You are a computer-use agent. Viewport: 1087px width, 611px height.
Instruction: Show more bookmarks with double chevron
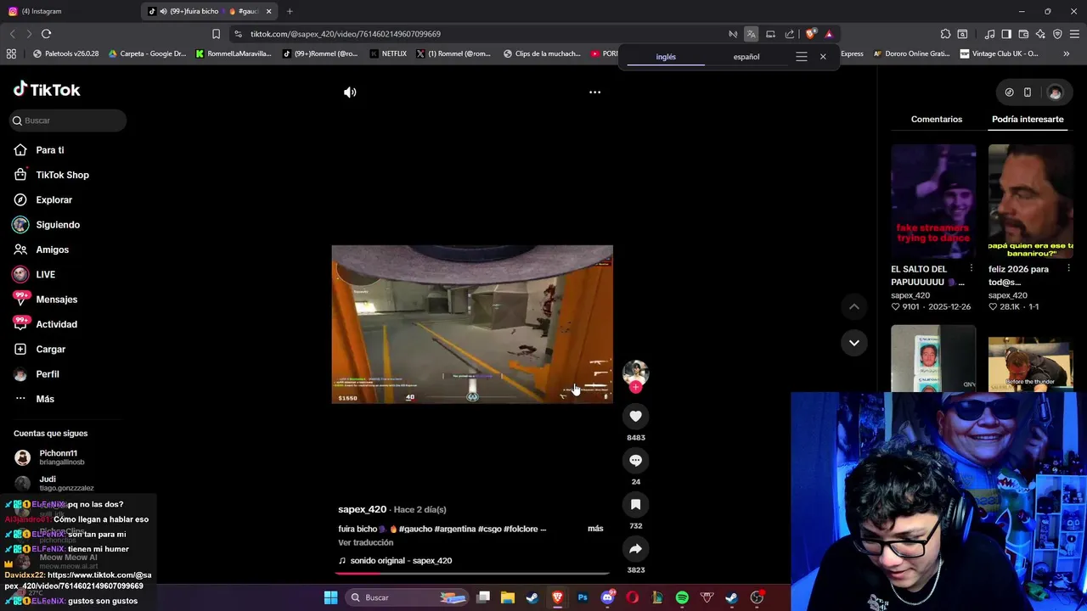(1066, 53)
